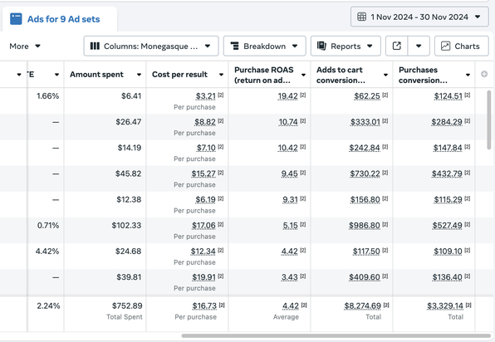Expand the More dropdown menu
Screen dimensions: 495x342
tap(25, 46)
